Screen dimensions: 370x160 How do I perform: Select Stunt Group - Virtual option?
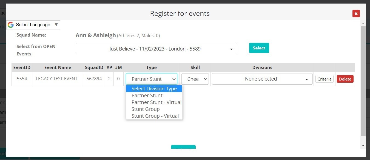click(155, 116)
